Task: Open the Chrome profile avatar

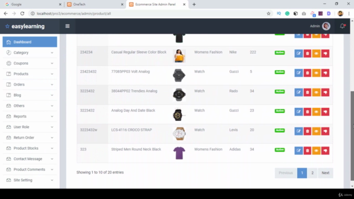Action: (x=340, y=13)
